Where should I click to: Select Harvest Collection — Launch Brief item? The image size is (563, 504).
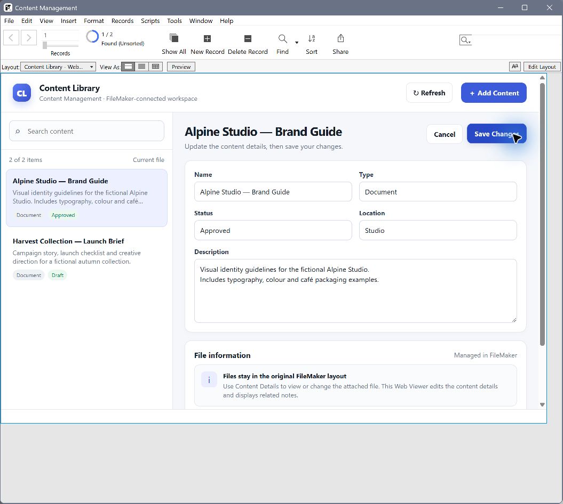click(86, 258)
